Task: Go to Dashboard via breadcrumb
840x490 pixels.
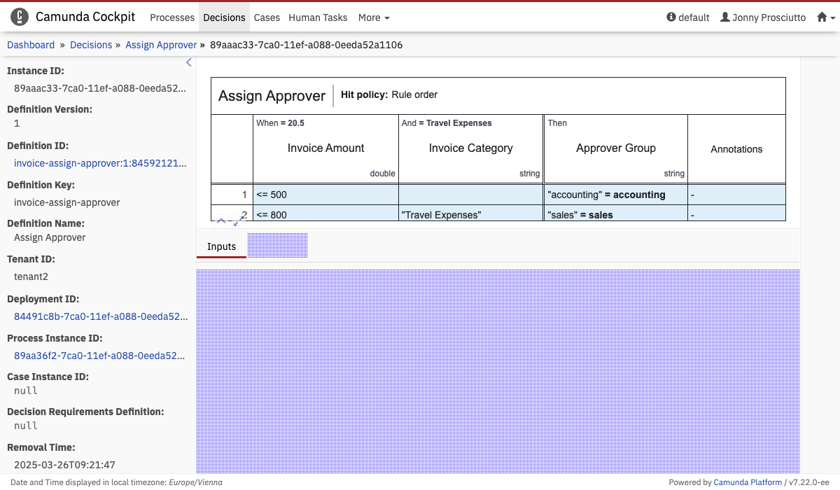Action: point(31,45)
